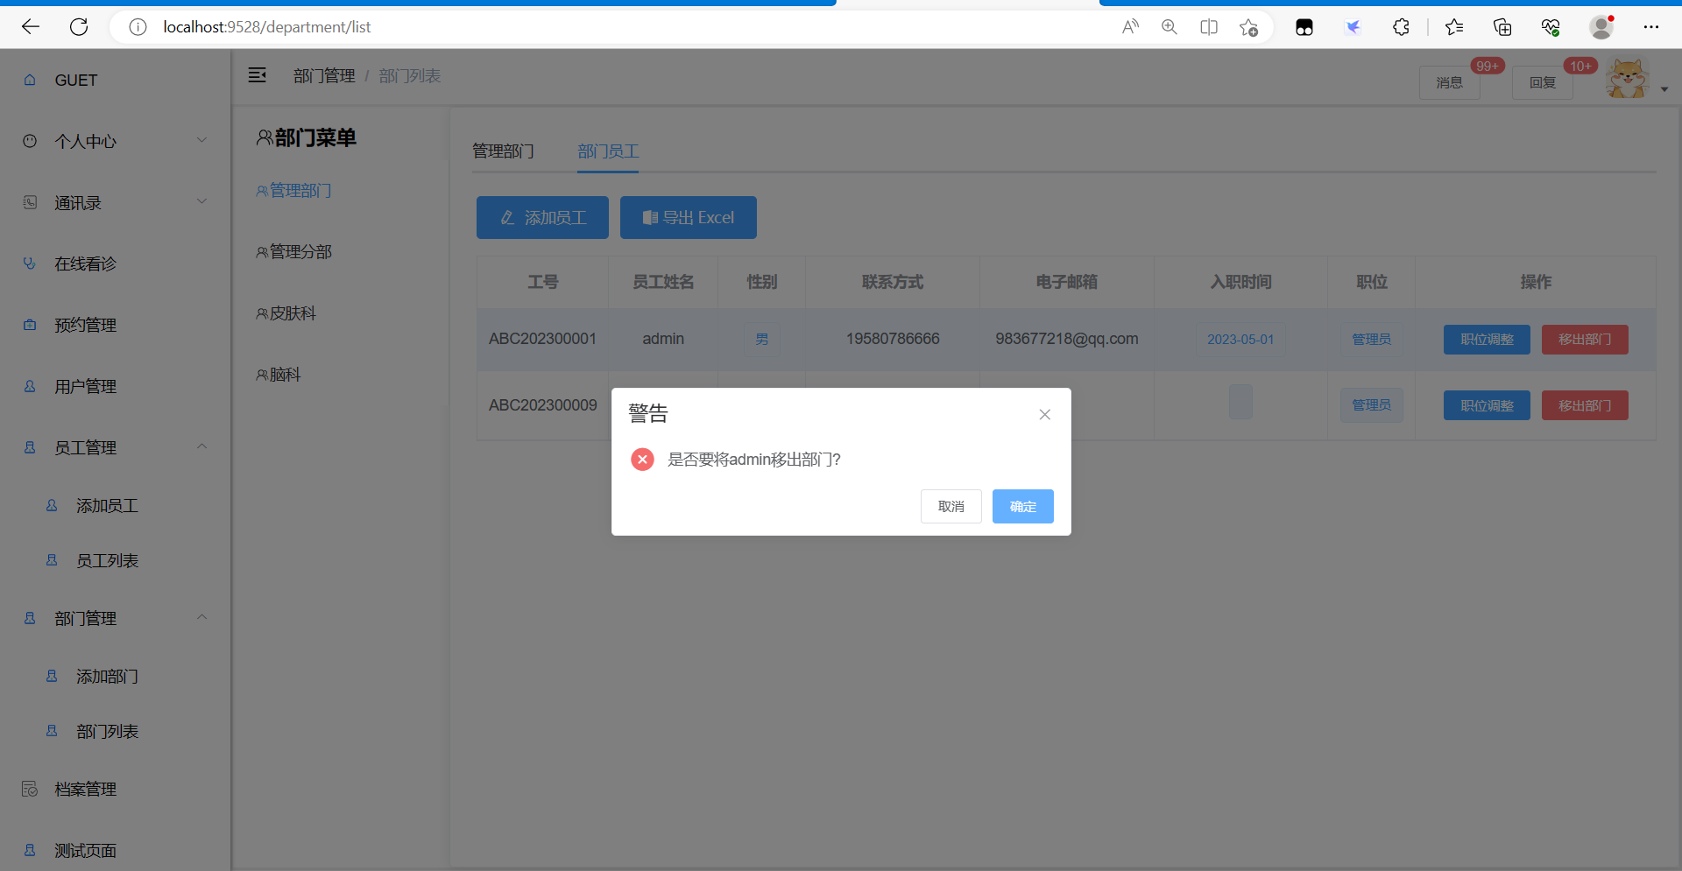
Task: Click the GUET home icon
Action: coord(30,80)
